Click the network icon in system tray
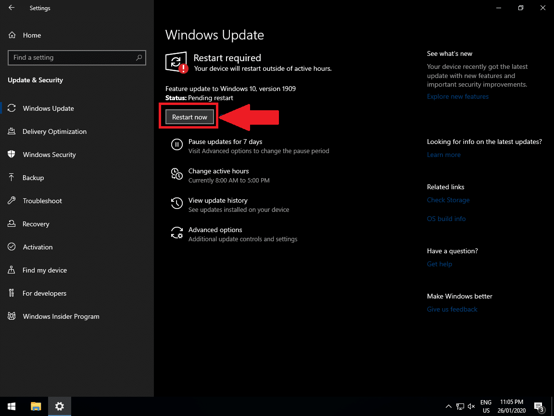Screen dimensions: 554x416 pos(460,406)
